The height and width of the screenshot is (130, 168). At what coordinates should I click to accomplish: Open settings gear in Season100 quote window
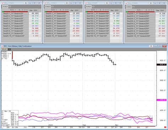[107, 3]
